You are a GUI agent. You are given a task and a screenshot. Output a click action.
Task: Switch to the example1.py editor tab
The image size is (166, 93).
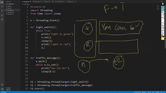coord(60,2)
